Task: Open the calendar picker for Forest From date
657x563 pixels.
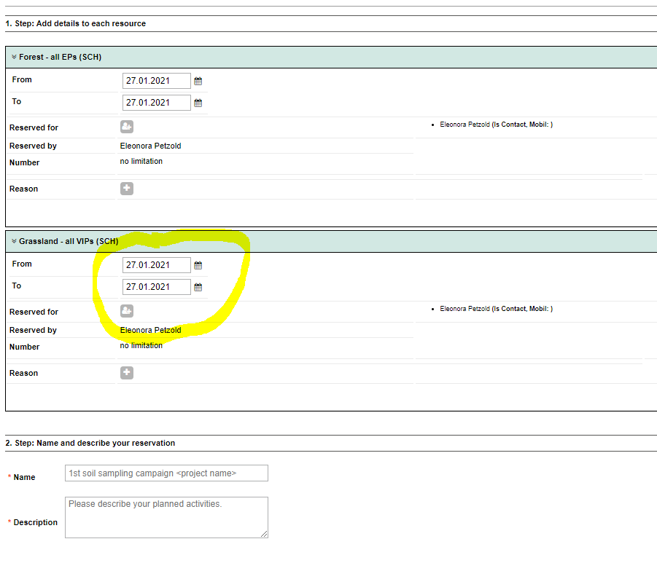Action: [198, 81]
